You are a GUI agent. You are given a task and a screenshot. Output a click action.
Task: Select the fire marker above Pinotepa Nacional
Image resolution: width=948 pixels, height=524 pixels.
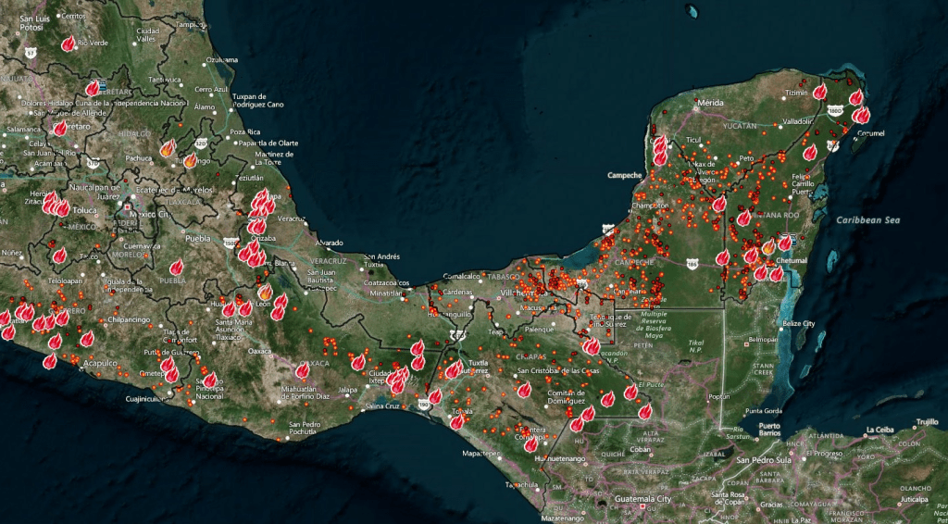pos(210,380)
